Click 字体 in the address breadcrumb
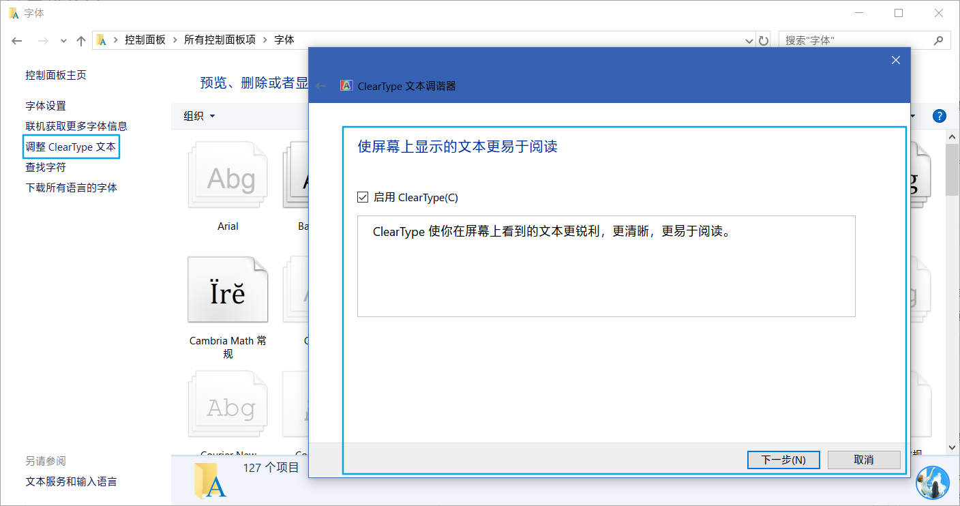Image resolution: width=960 pixels, height=506 pixels. coord(284,40)
